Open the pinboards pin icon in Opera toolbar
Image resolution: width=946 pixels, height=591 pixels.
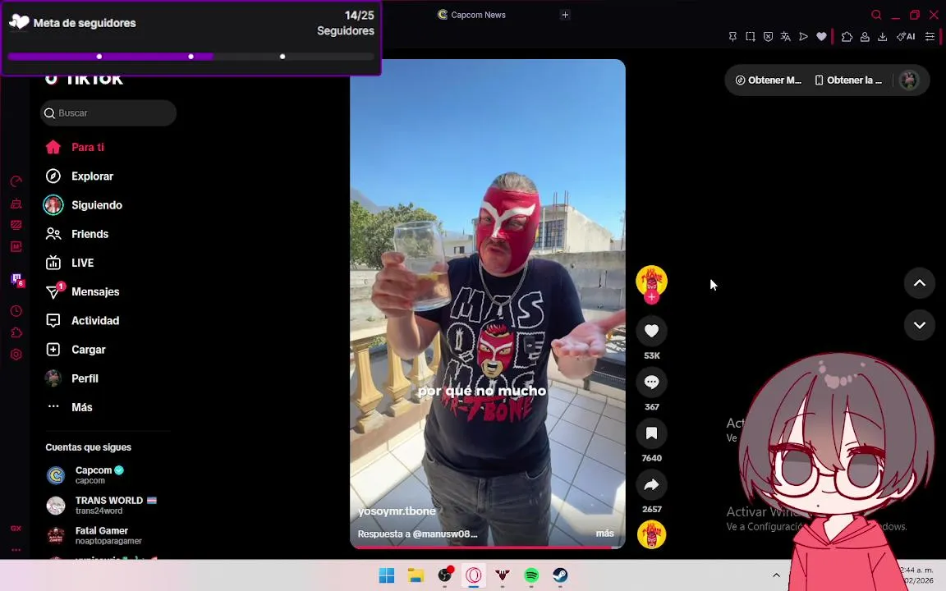pos(732,37)
